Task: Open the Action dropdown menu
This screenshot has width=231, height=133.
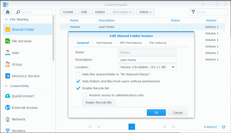Action: click(x=145, y=12)
